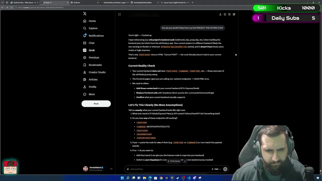Viewport: 322px width, 181px height.
Task: Click the attachment paperclip icon
Action: click(128, 169)
